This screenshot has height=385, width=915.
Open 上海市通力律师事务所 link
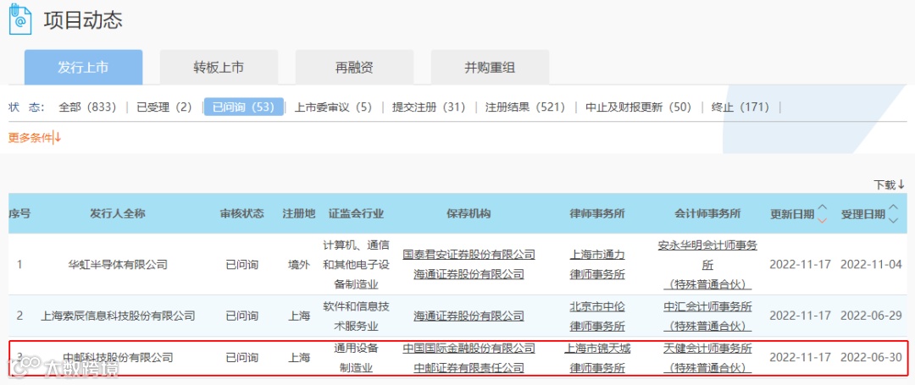click(x=597, y=265)
